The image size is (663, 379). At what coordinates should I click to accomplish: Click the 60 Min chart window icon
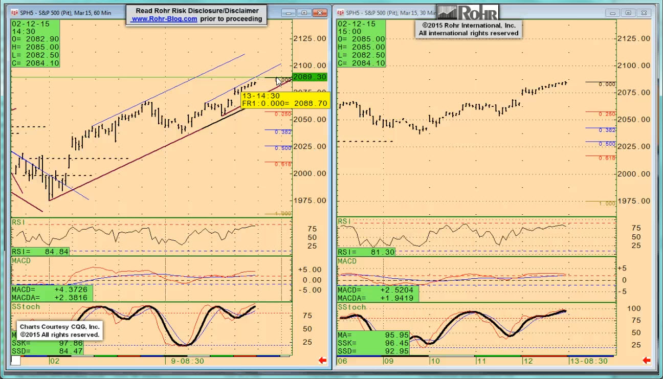14,13
